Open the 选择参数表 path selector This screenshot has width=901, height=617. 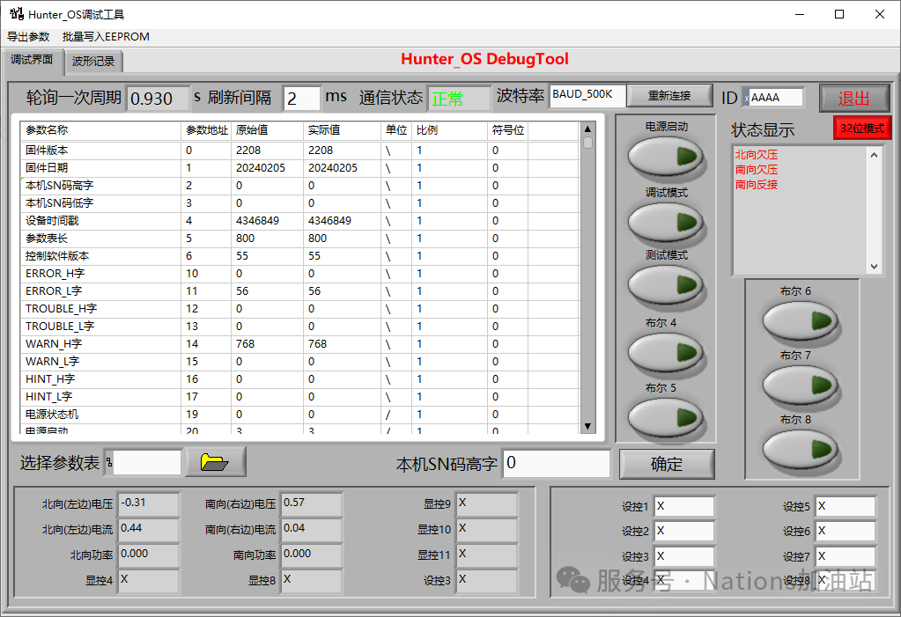tap(143, 462)
